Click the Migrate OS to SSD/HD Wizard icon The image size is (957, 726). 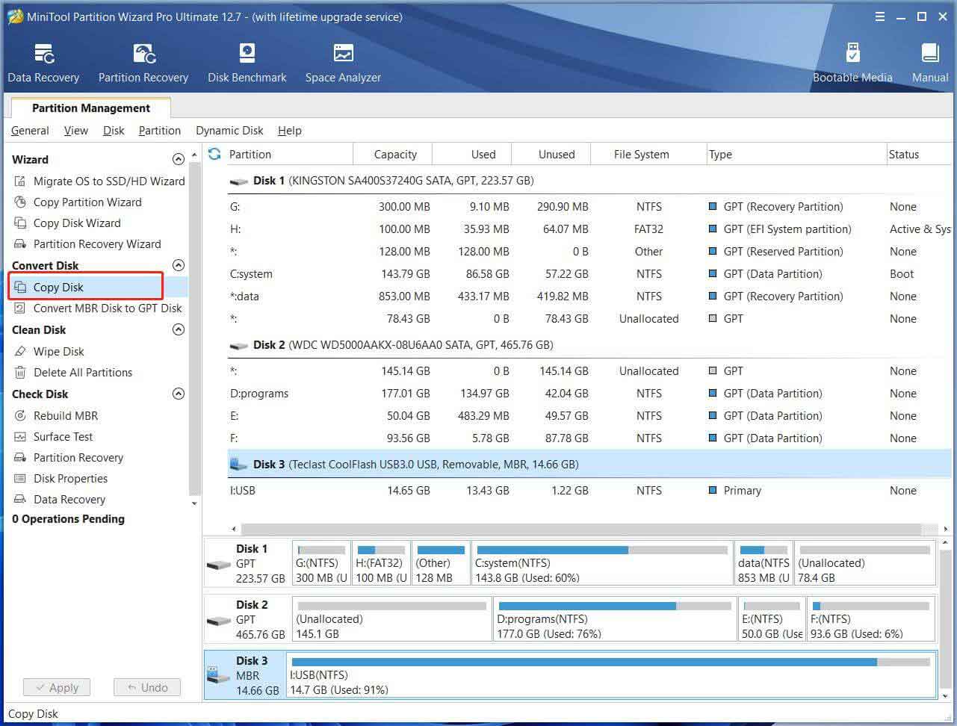pyautogui.click(x=20, y=181)
